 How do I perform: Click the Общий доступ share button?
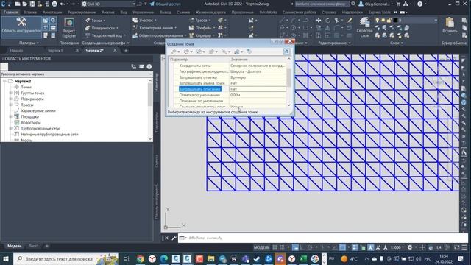tap(165, 4)
